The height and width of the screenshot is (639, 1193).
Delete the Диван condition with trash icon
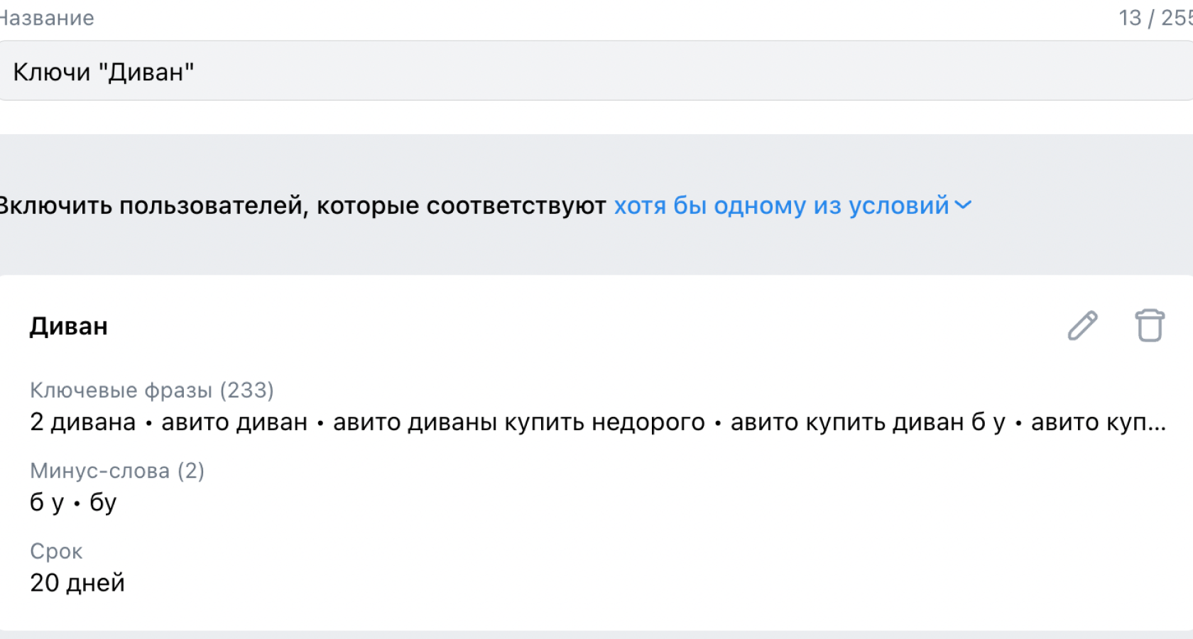tap(1149, 326)
